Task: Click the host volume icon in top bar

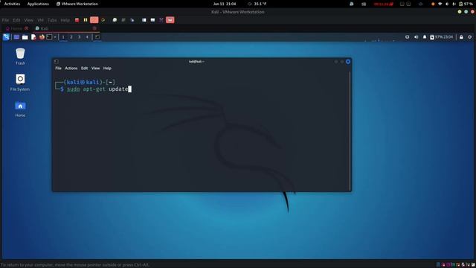Action: point(447,4)
